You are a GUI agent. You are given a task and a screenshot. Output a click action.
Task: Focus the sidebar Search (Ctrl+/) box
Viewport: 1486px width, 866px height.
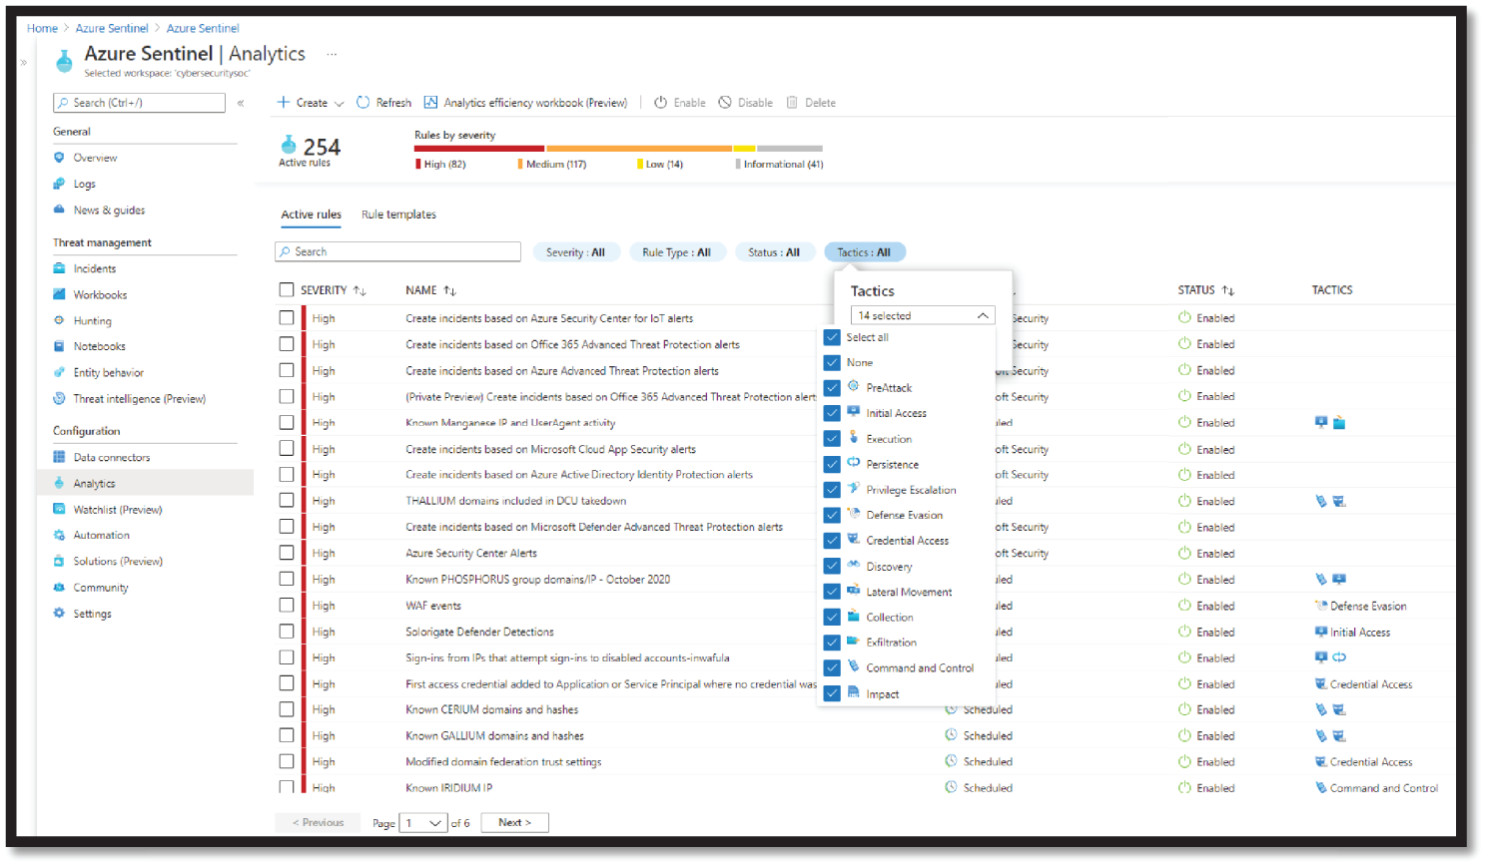139,103
